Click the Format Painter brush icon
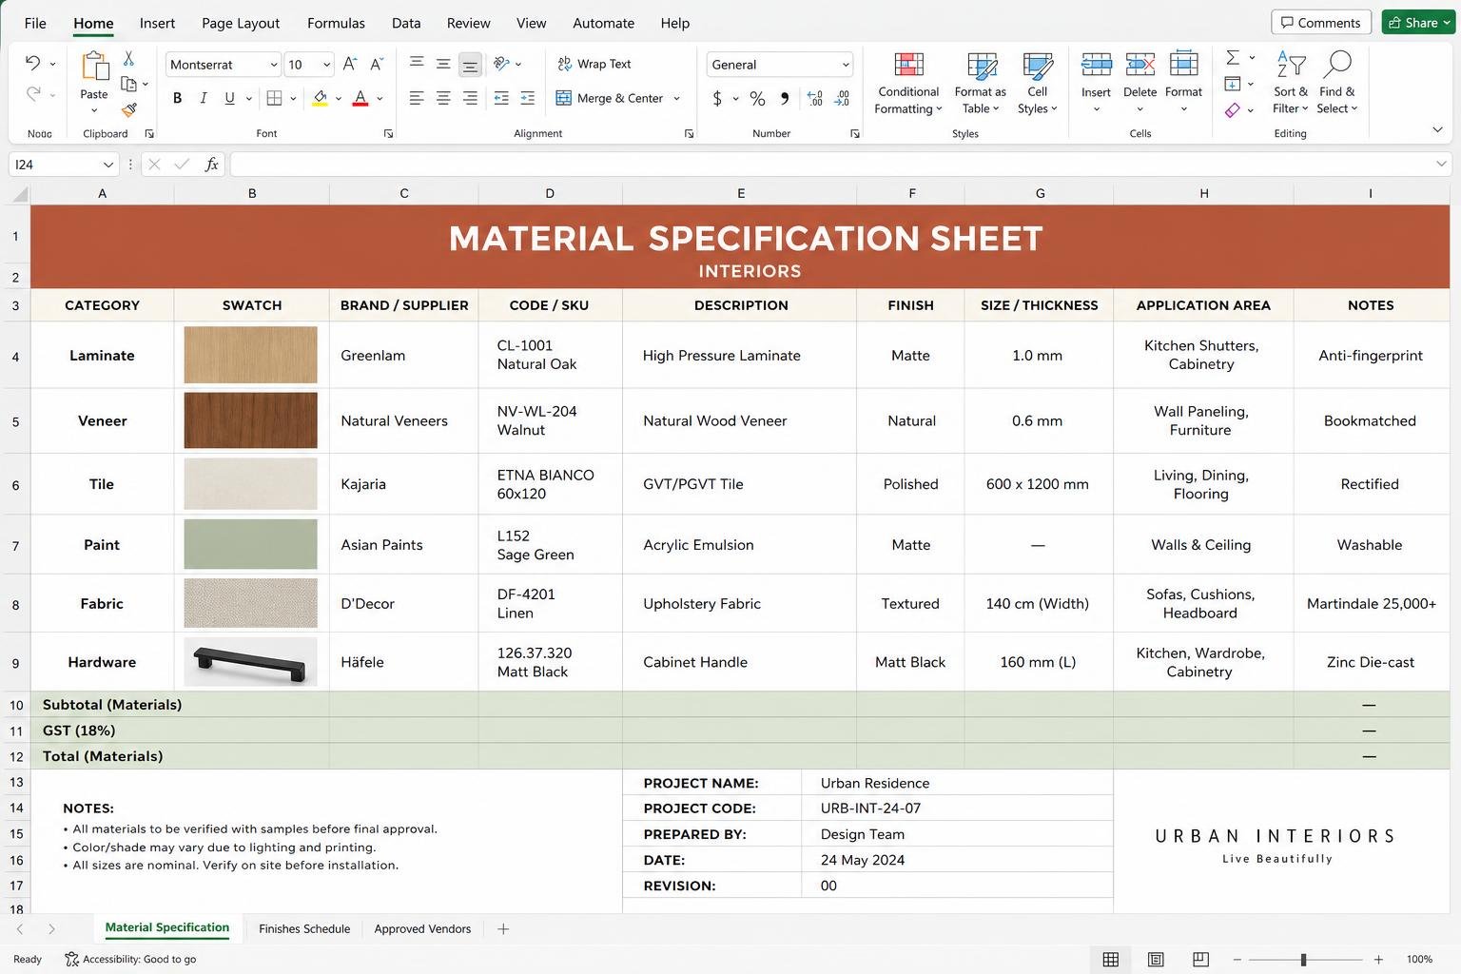 point(129,110)
